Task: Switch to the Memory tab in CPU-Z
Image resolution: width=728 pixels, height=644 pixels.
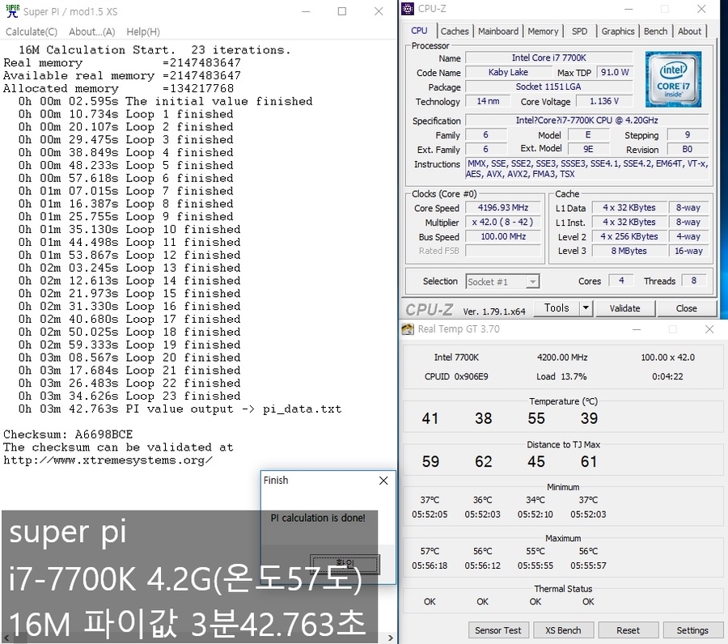Action: tap(543, 31)
